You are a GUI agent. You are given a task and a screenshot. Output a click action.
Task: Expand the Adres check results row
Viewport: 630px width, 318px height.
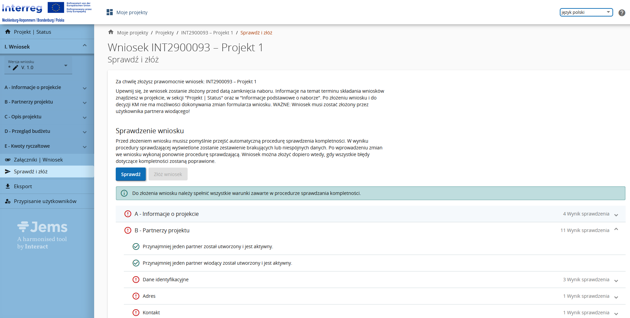[616, 297]
